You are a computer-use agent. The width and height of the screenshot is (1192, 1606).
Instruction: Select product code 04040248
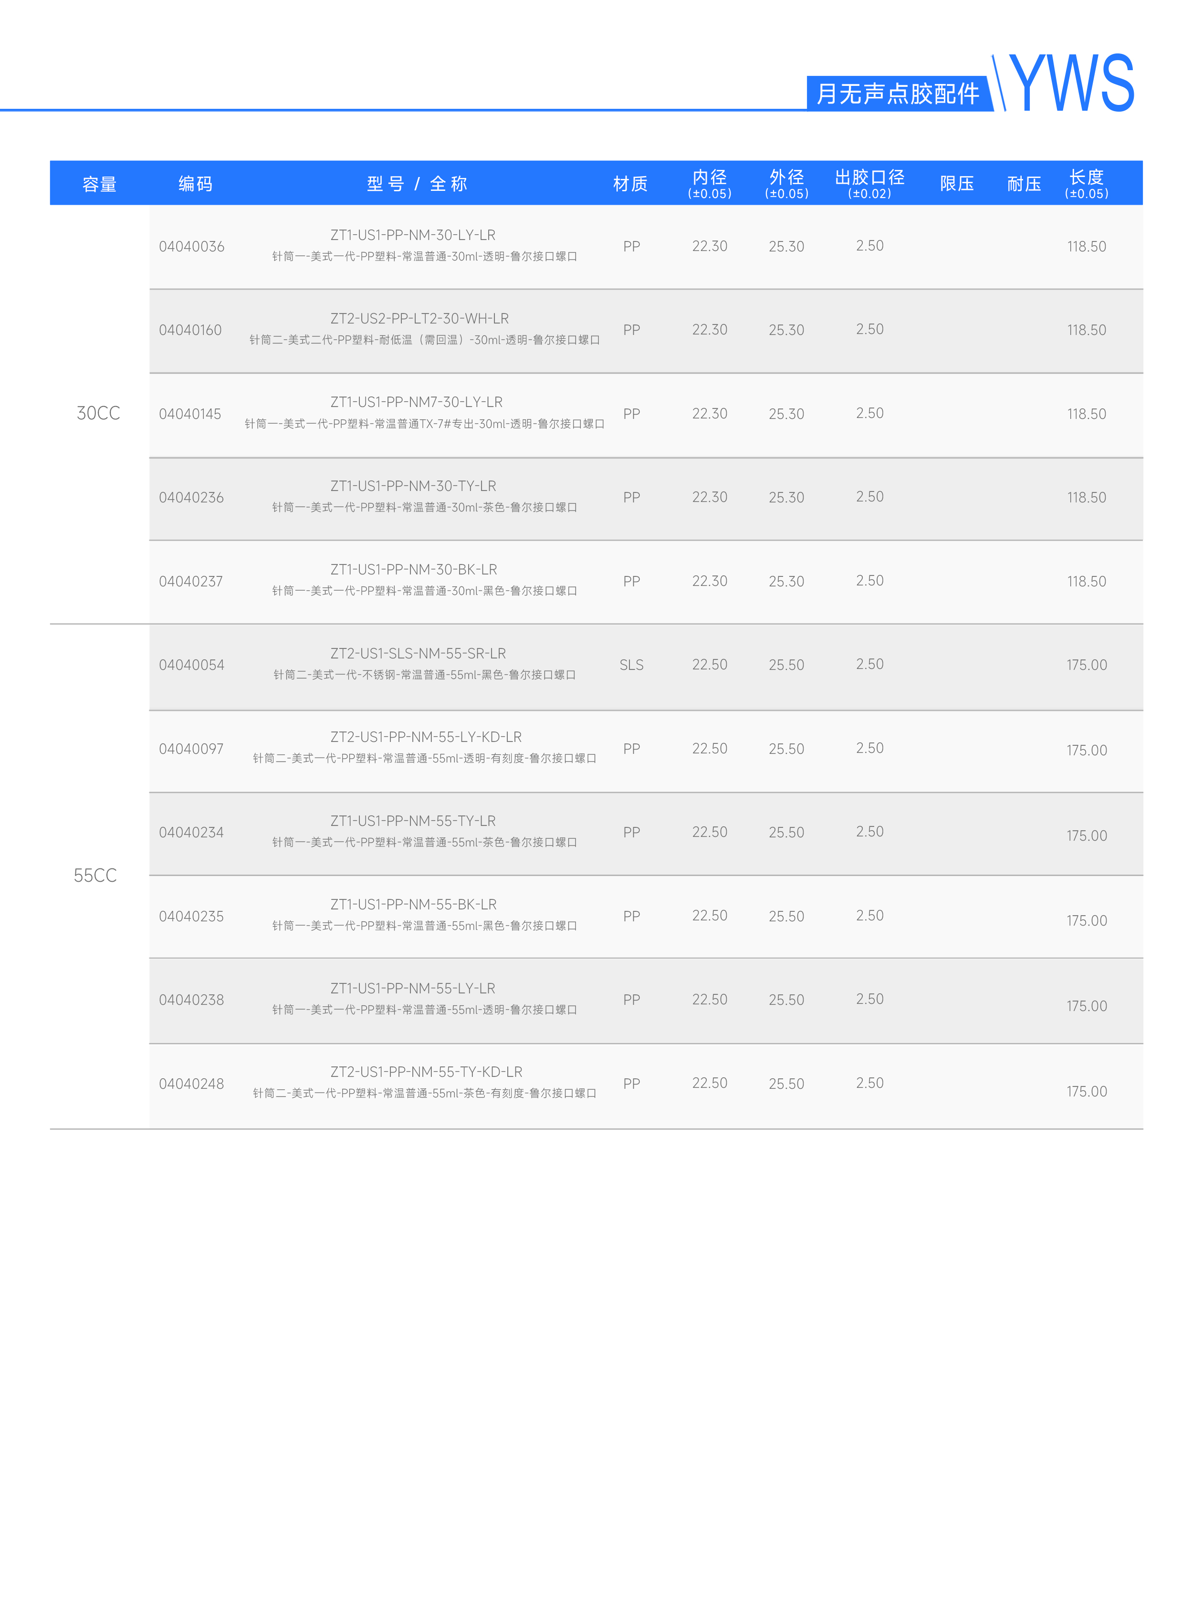tap(192, 1084)
